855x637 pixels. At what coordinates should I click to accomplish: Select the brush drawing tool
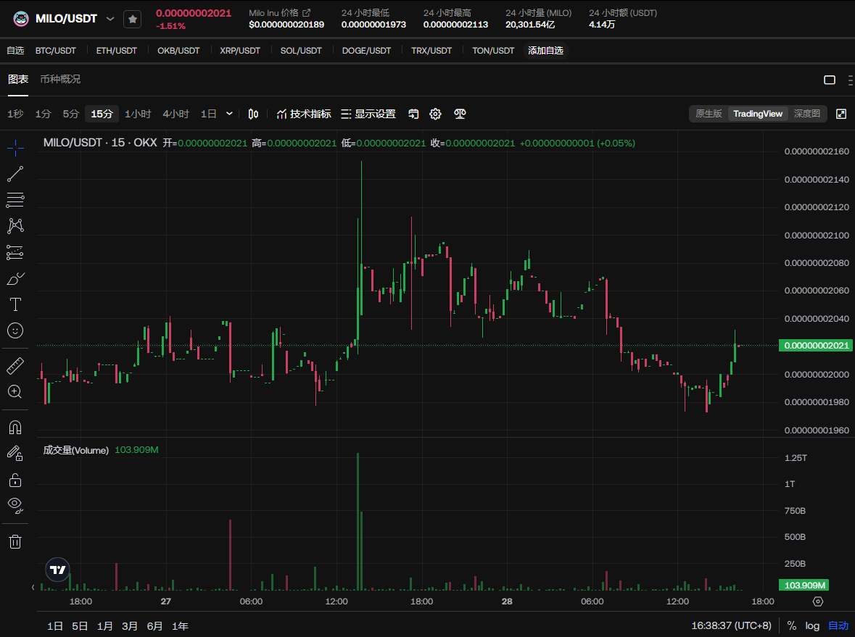click(15, 278)
